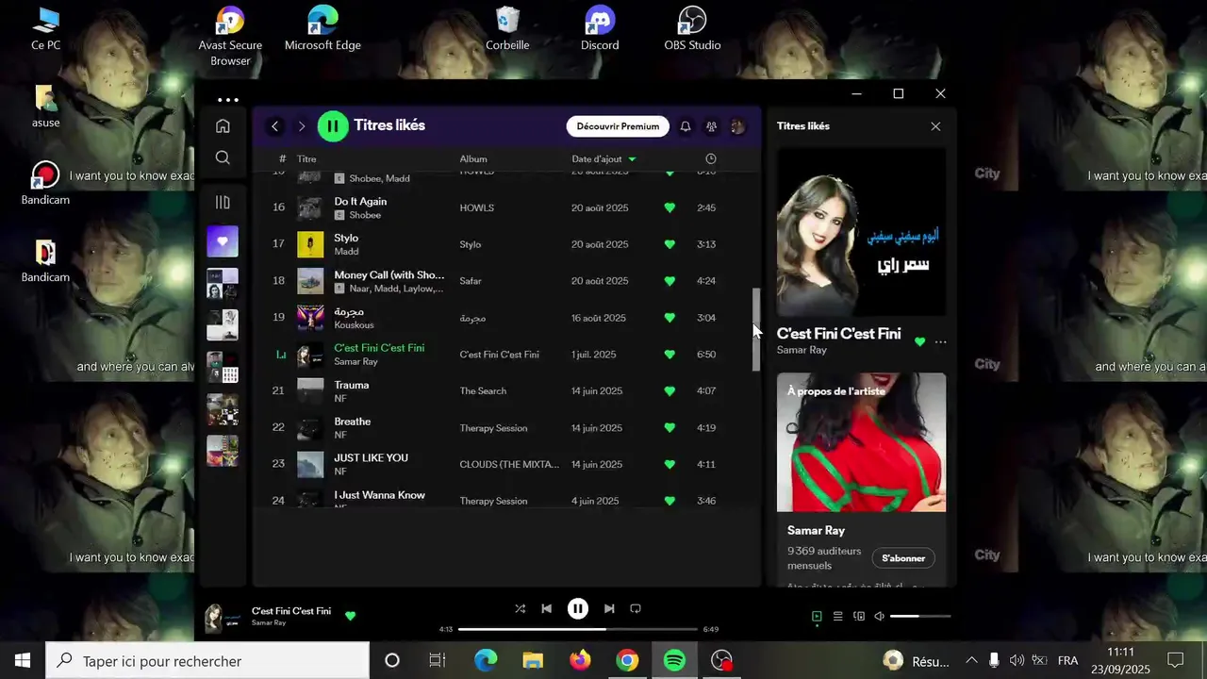
Task: Toggle shuffle playback
Action: (x=520, y=609)
